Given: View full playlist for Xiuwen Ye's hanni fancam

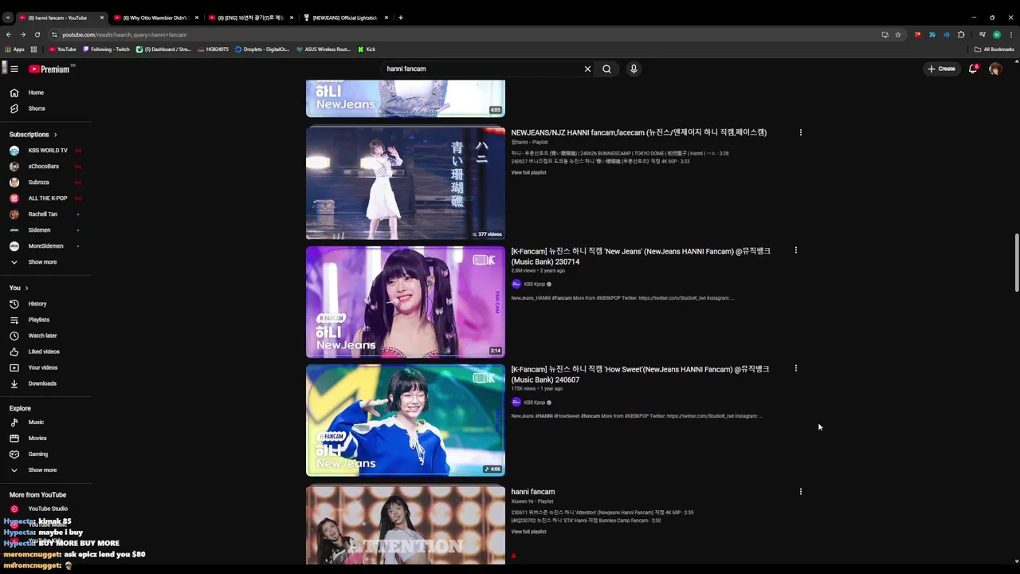Looking at the screenshot, I should 528,532.
